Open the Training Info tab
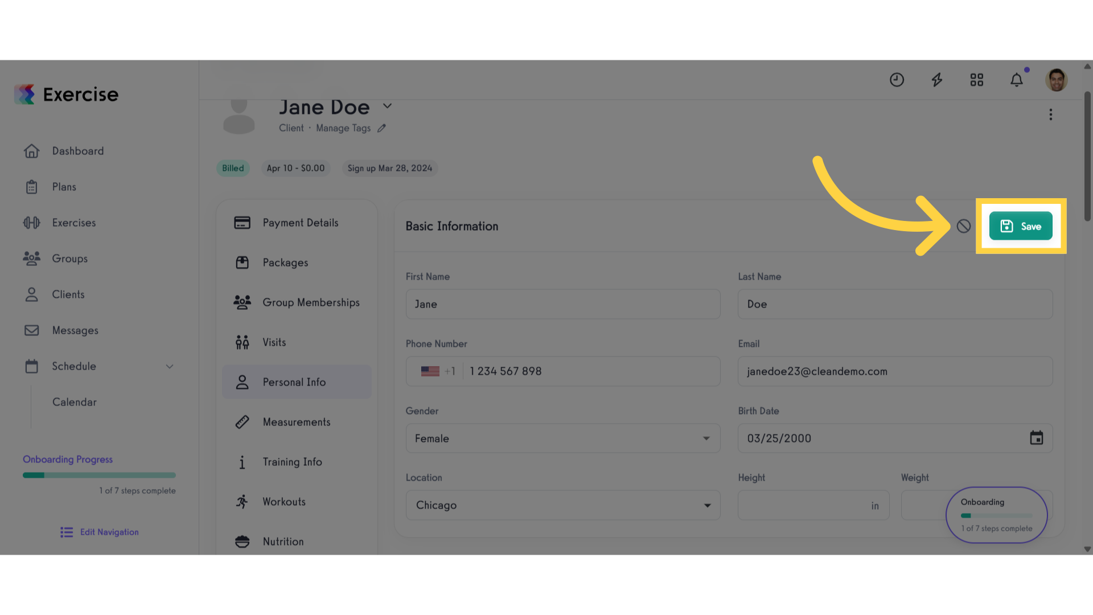This screenshot has height=615, width=1093. click(297, 462)
